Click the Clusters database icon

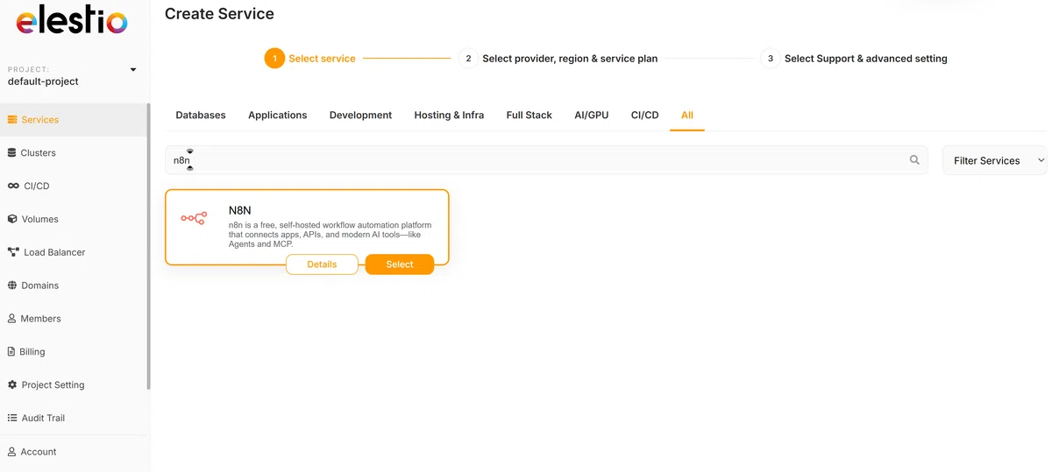pos(12,152)
